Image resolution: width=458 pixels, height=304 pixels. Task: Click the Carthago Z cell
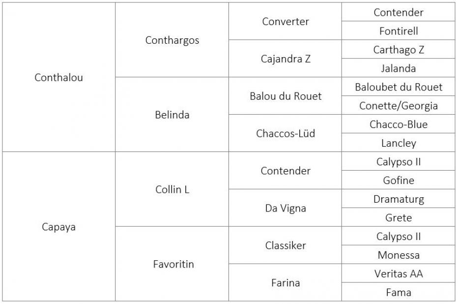(x=399, y=49)
